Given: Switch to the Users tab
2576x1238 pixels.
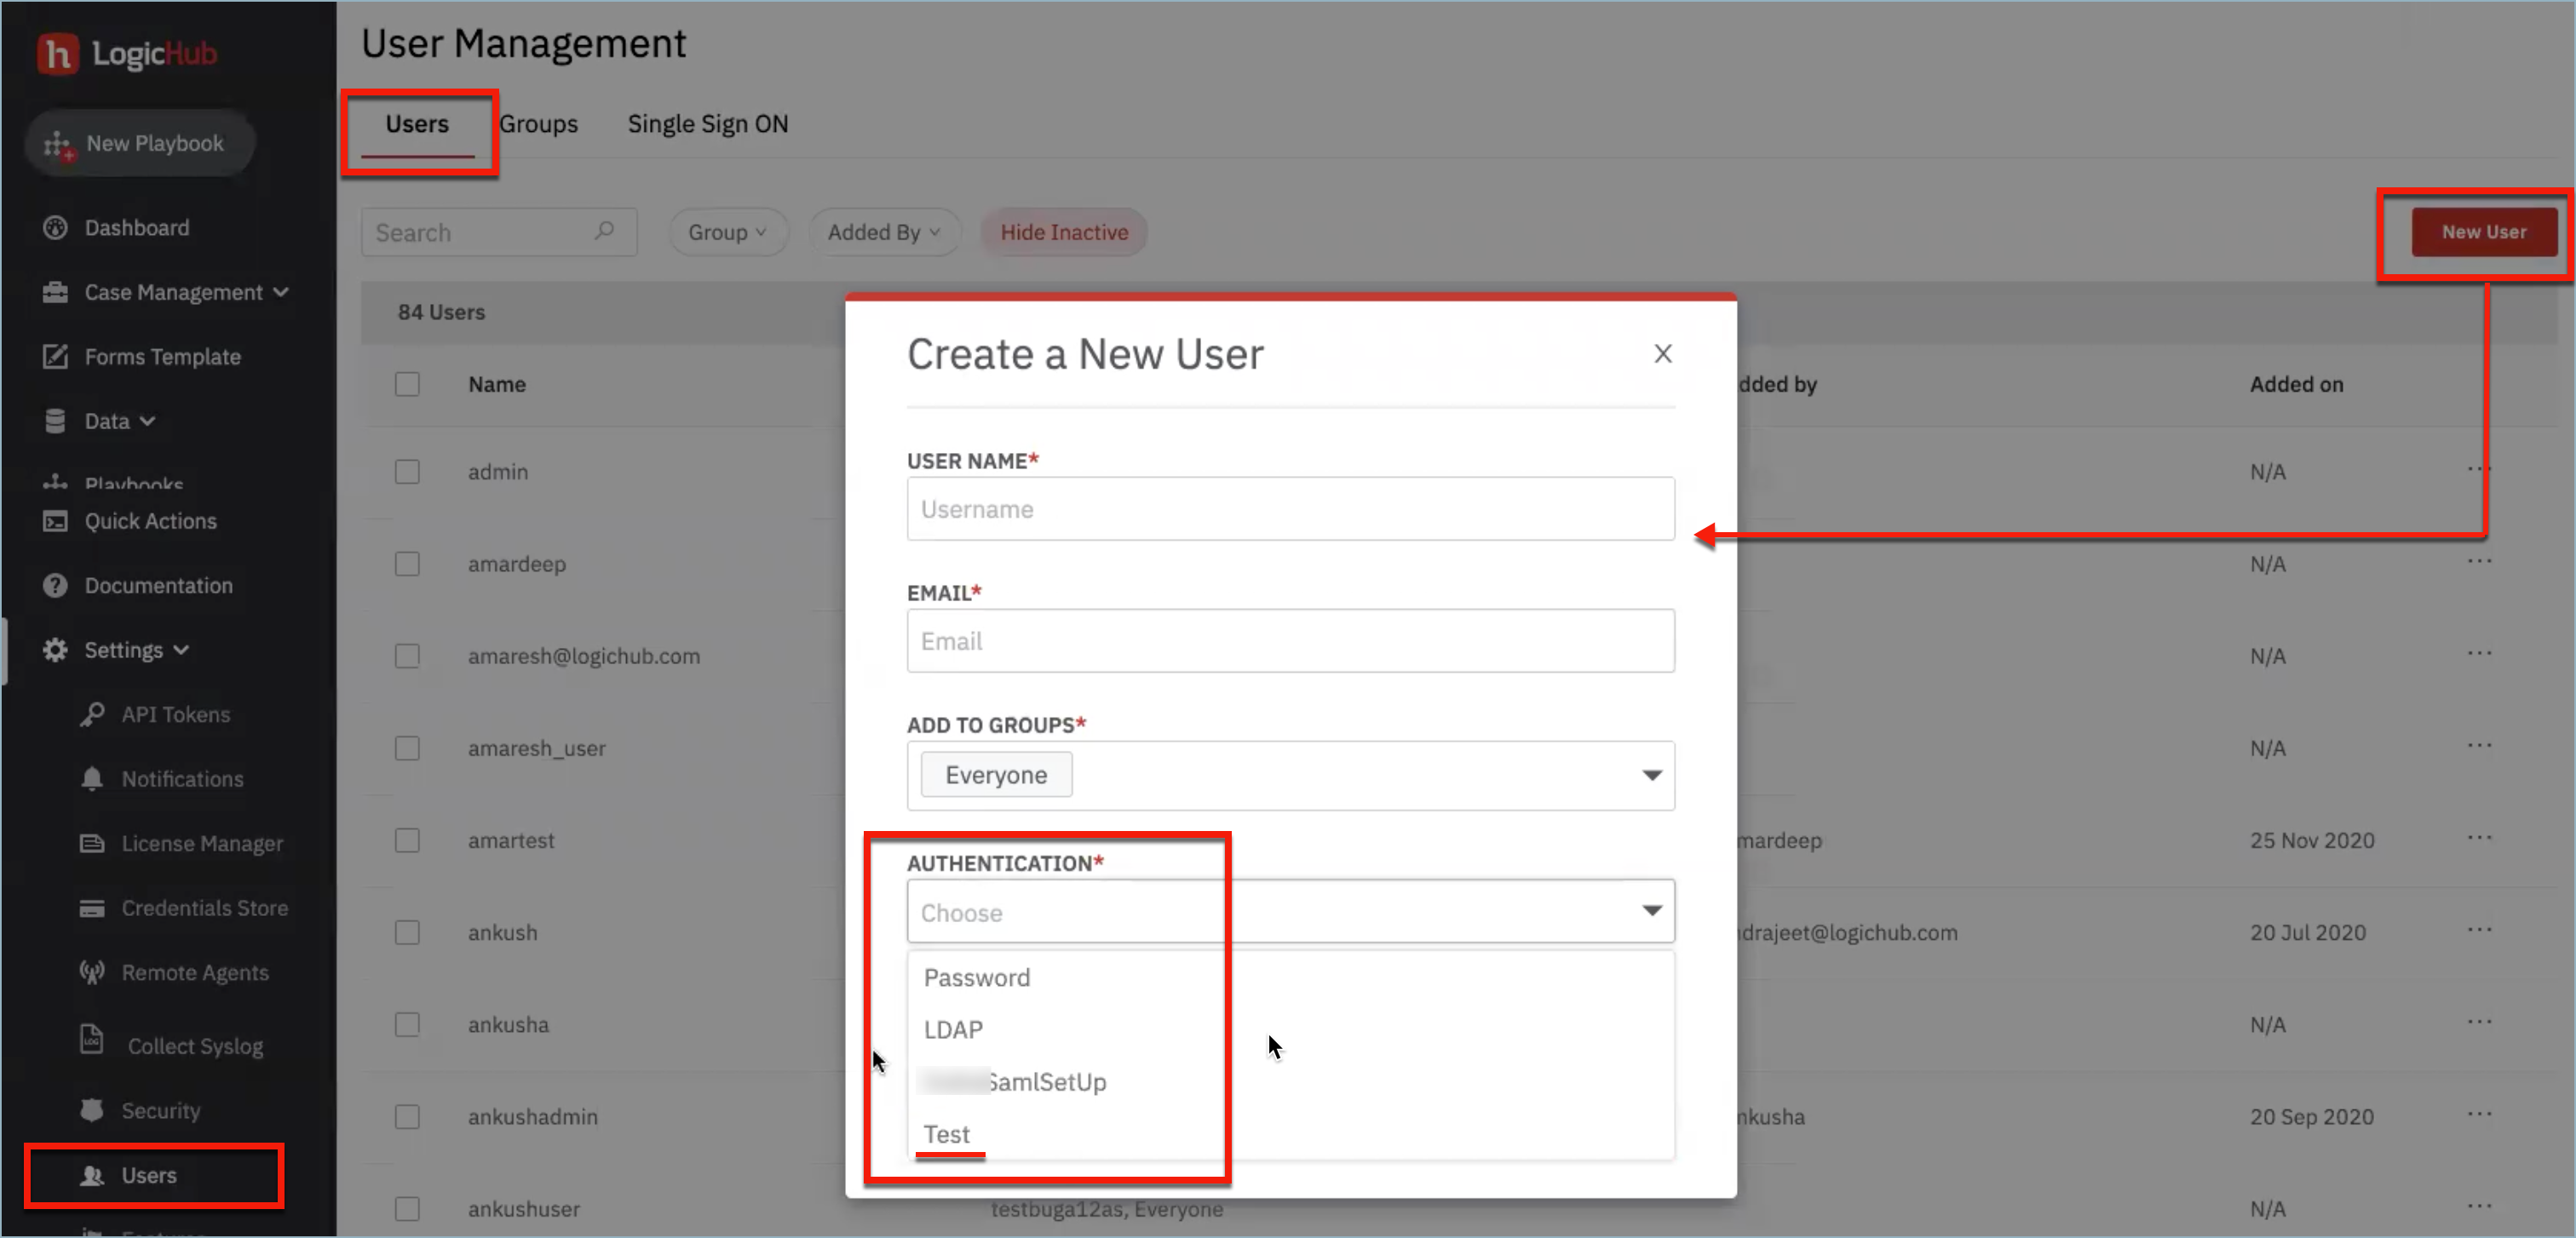Looking at the screenshot, I should pyautogui.click(x=417, y=124).
